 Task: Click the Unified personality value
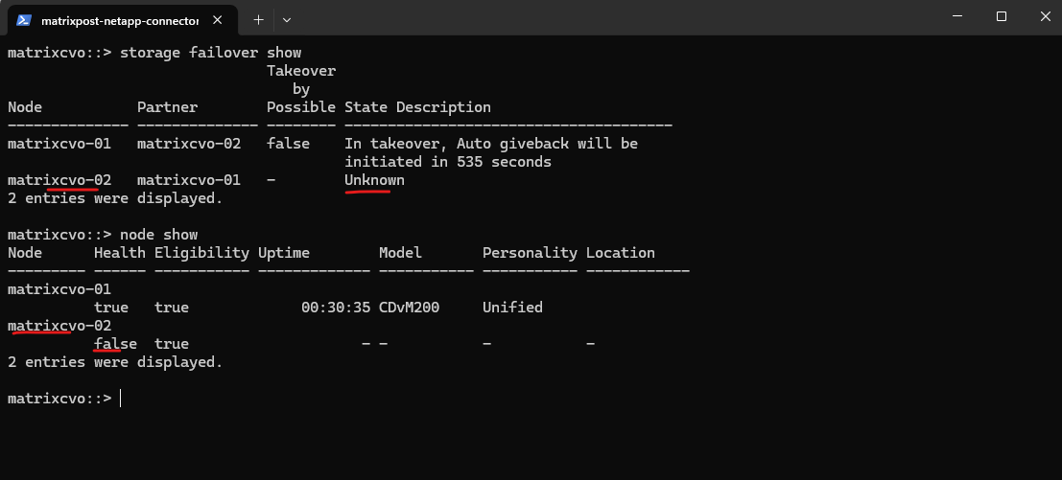(512, 308)
